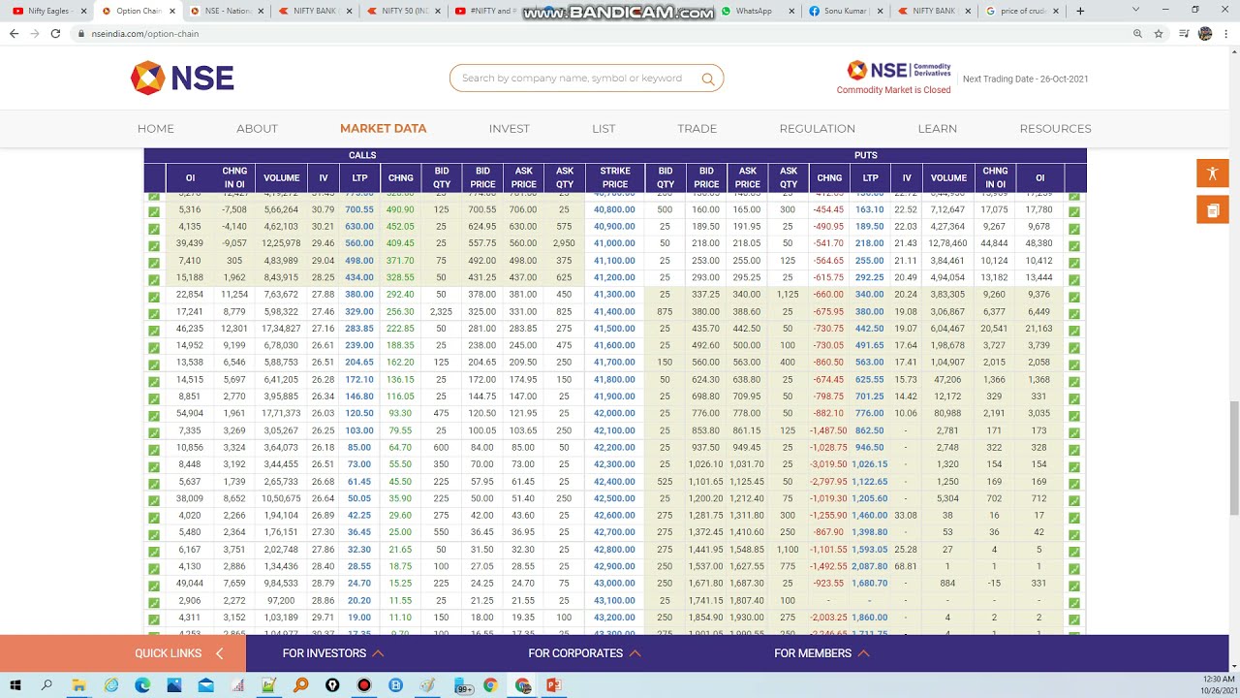Screen dimensions: 1240x698
Task: Switch to the Sonu Kumar Facebook tab
Action: (x=843, y=11)
